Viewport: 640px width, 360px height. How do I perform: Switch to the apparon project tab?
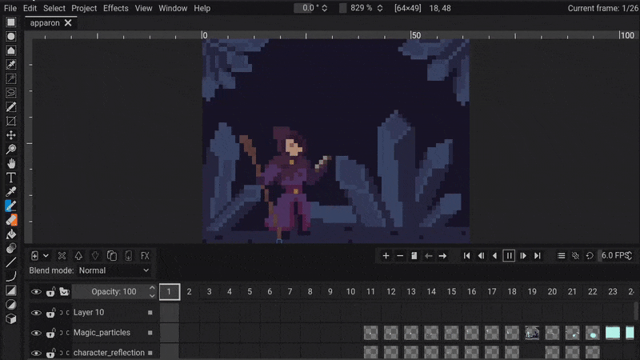(45, 23)
